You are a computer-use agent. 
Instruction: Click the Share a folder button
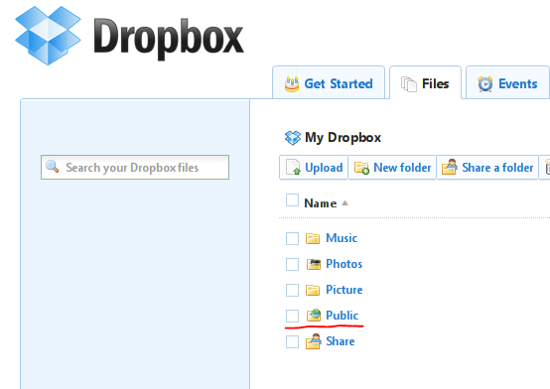[487, 168]
